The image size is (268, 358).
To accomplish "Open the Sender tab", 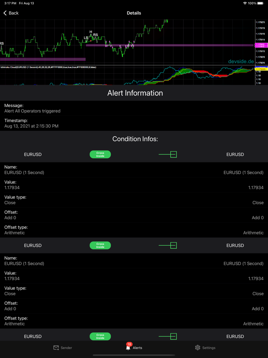I will 63,348.
